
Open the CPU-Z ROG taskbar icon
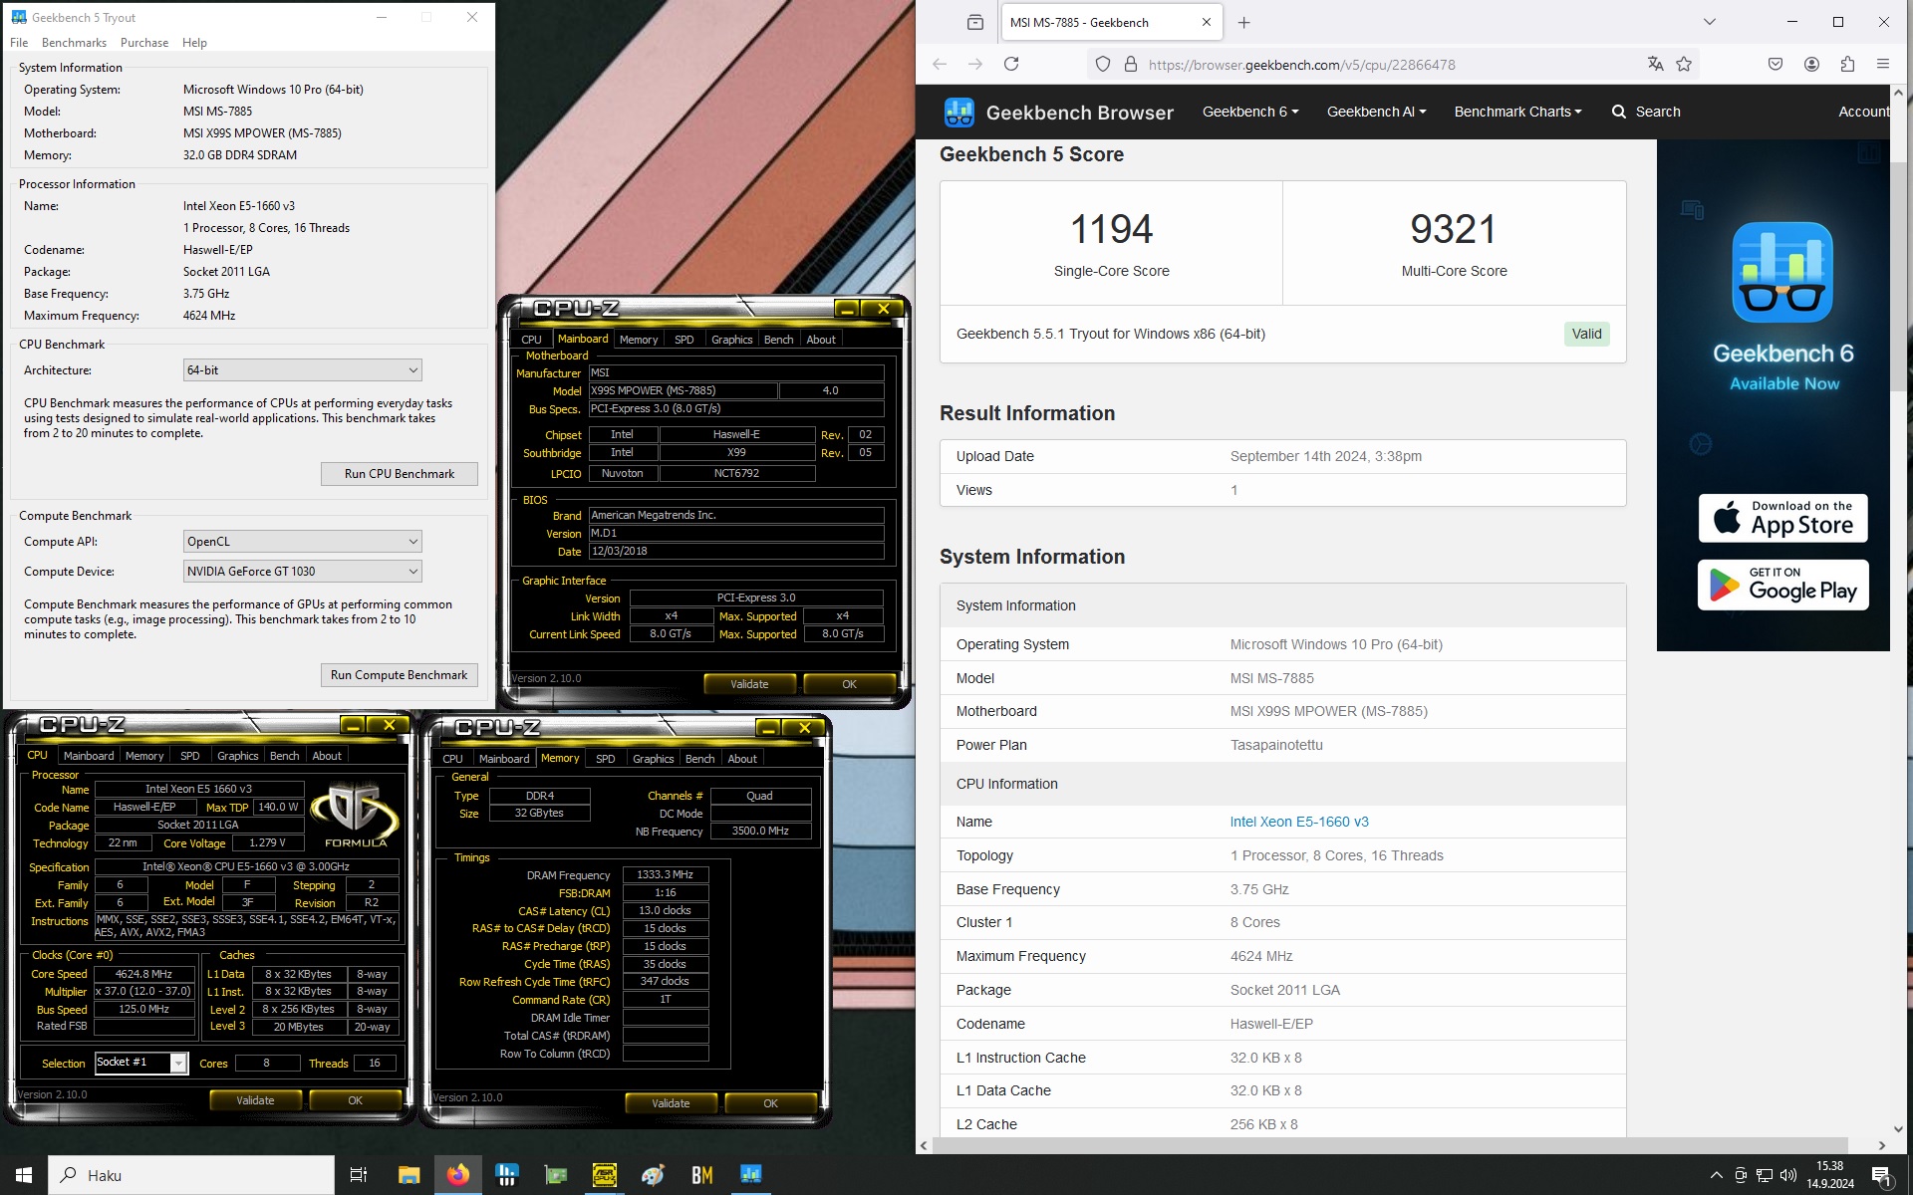604,1175
